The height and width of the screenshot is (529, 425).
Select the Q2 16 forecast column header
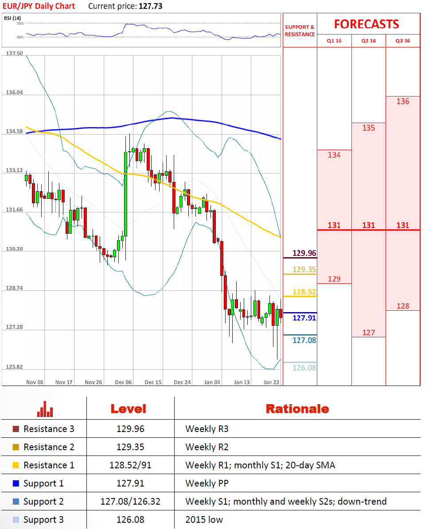[369, 41]
